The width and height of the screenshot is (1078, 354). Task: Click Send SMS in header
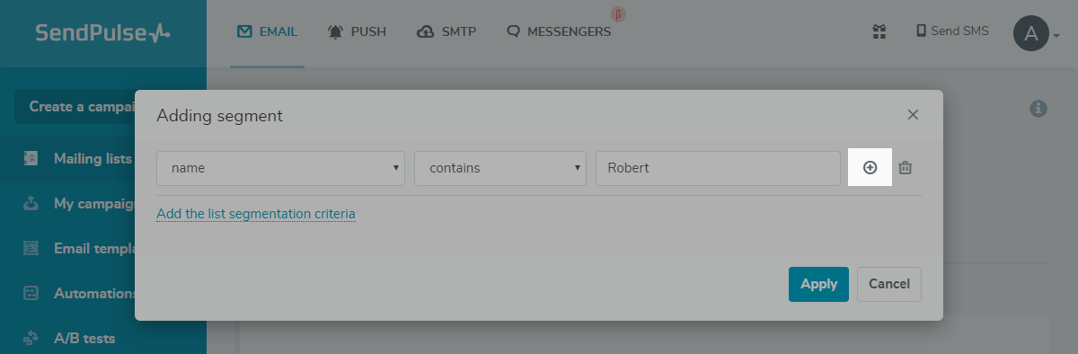952,31
